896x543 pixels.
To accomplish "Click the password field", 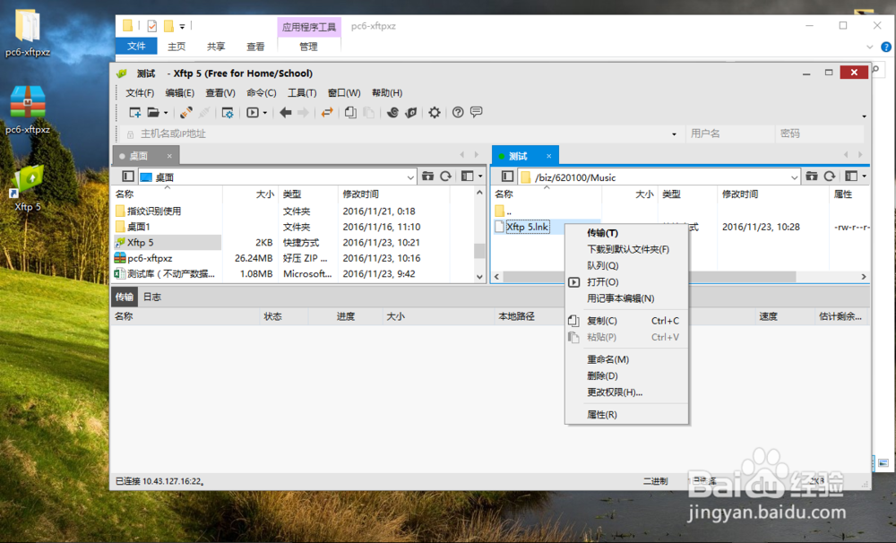I will coord(820,134).
